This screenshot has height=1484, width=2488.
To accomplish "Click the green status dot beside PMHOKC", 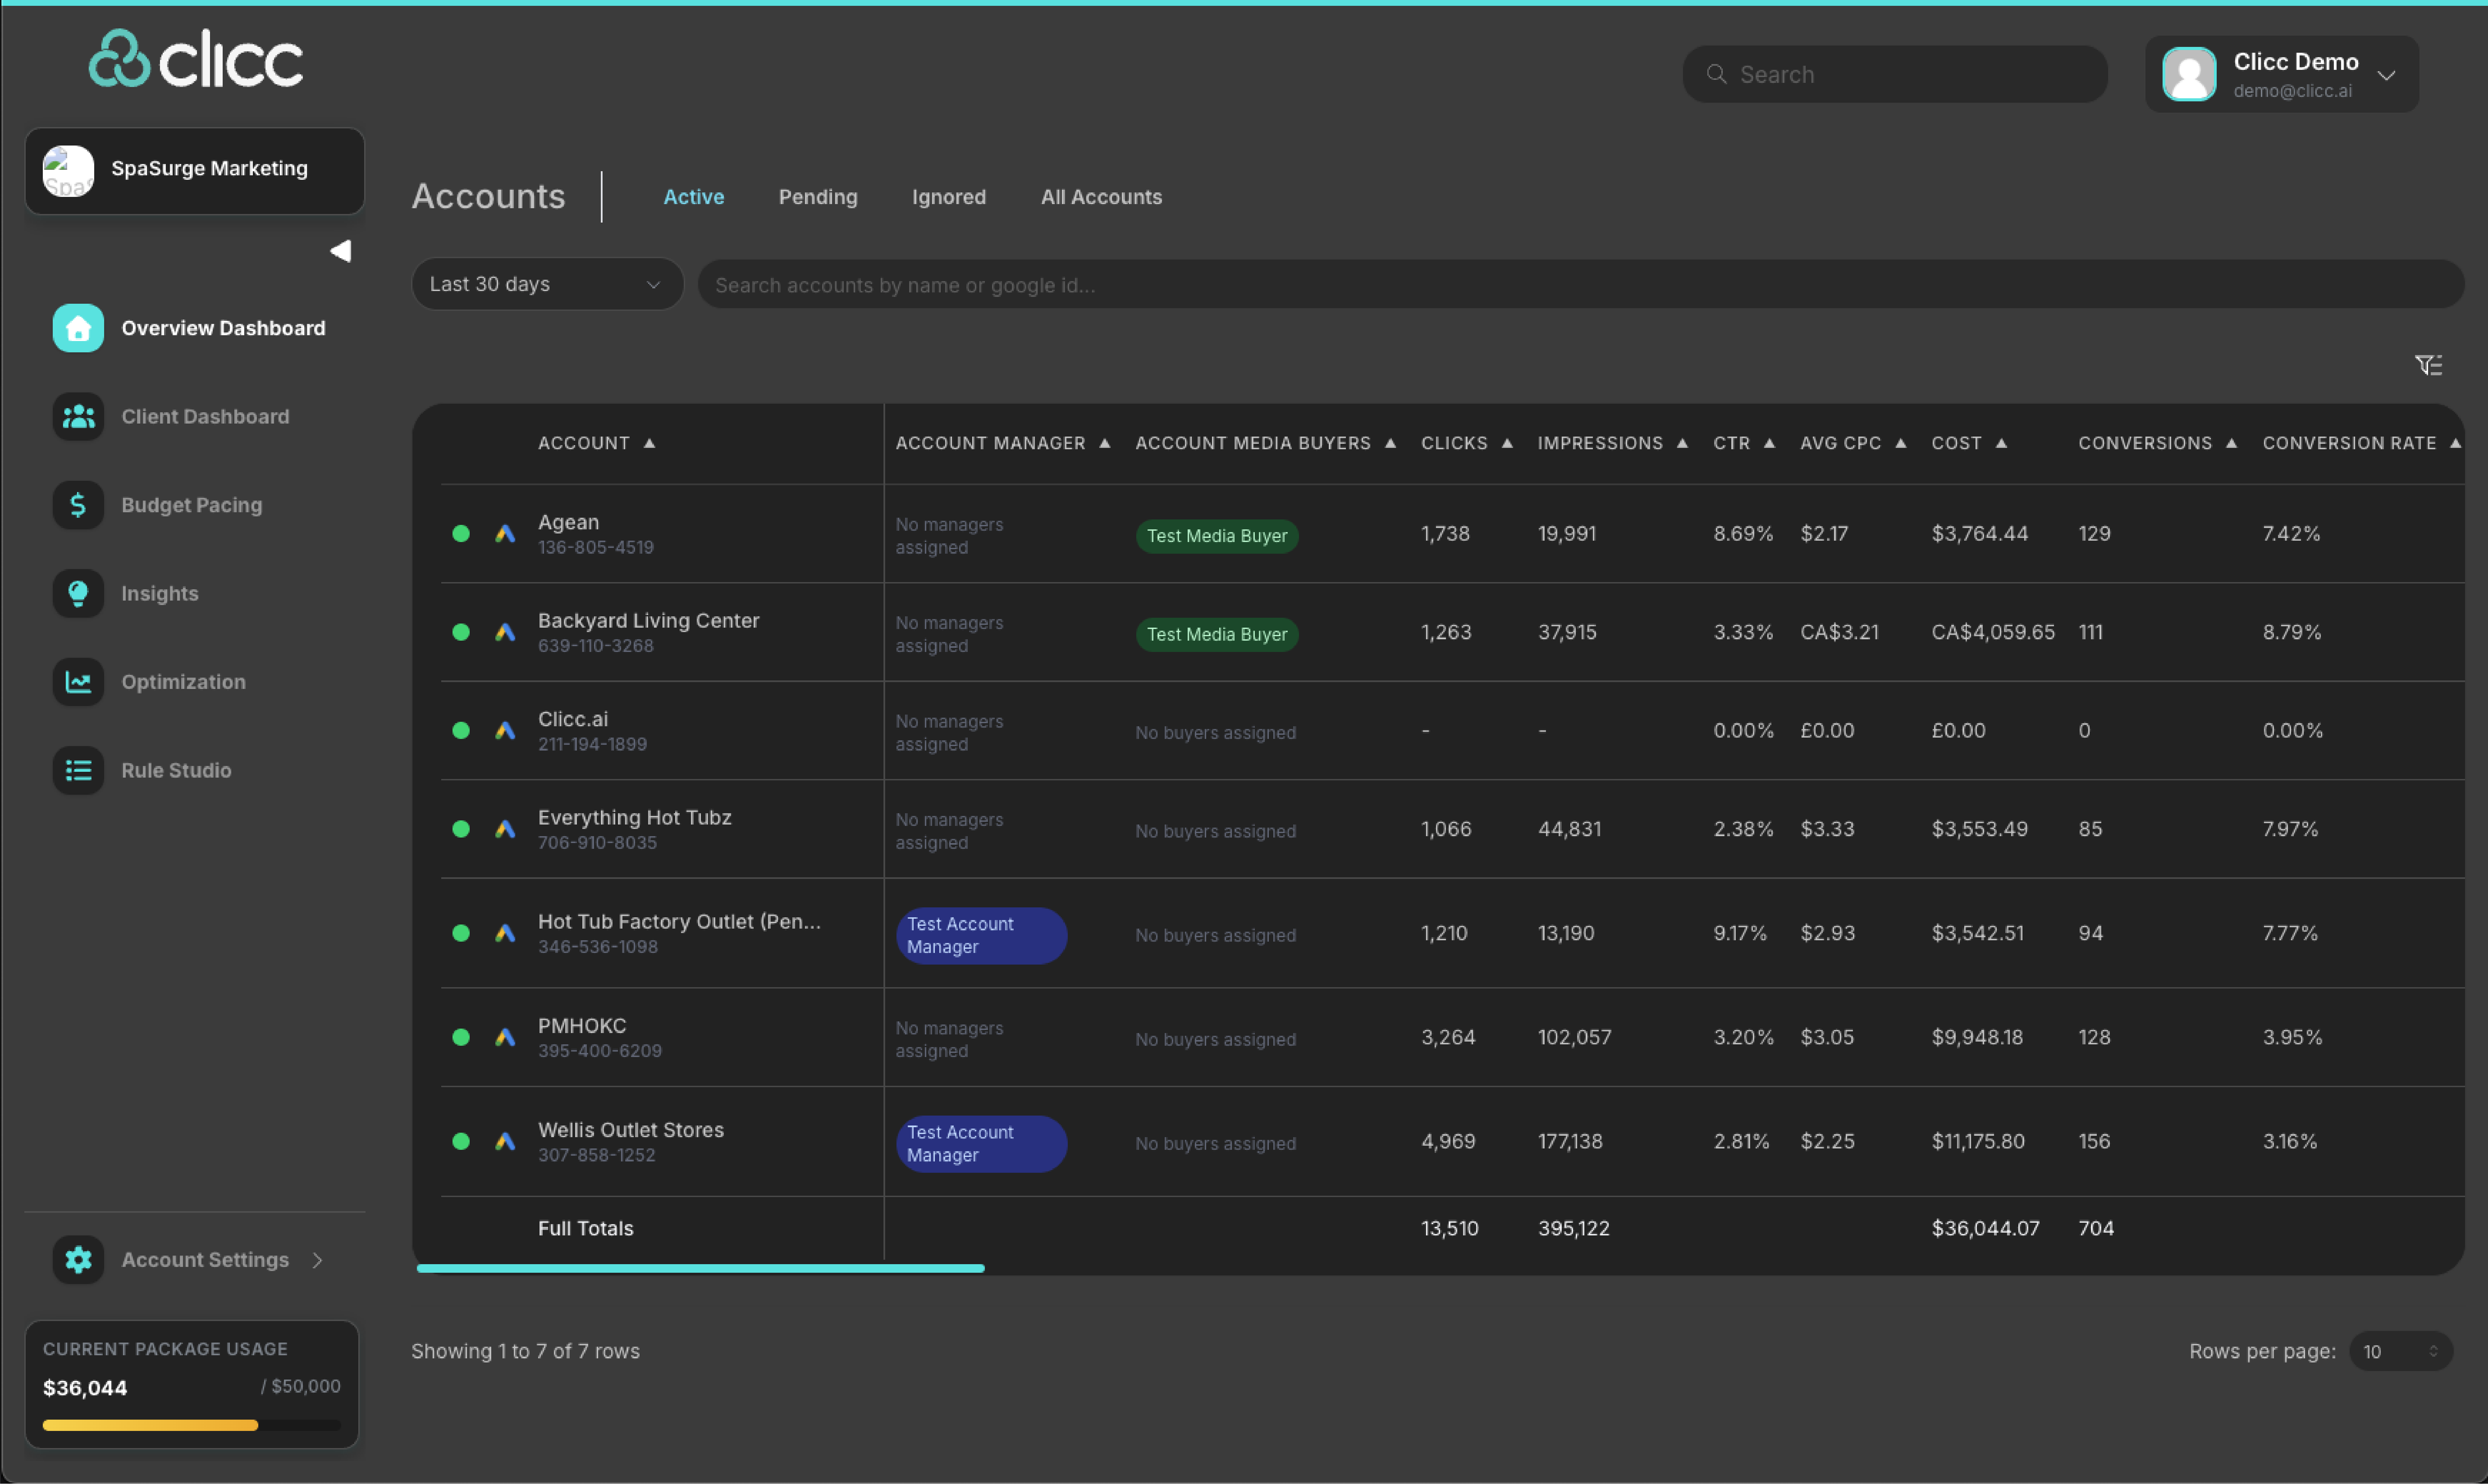I will pos(461,1037).
